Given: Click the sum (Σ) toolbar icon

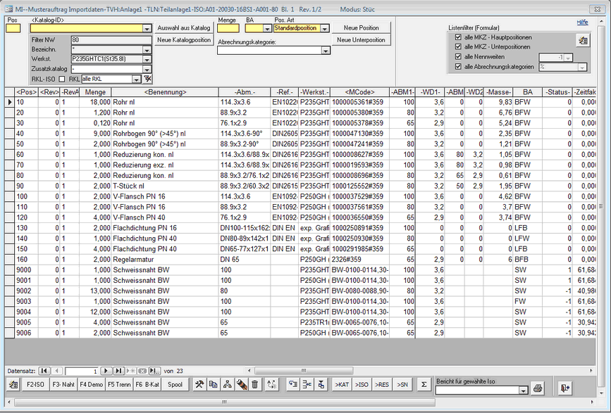Looking at the screenshot, I should pyautogui.click(x=424, y=384).
